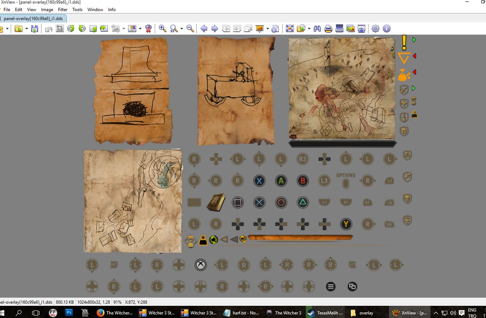Click the red-eye correction icon
This screenshot has height=318, width=486.
click(149, 28)
